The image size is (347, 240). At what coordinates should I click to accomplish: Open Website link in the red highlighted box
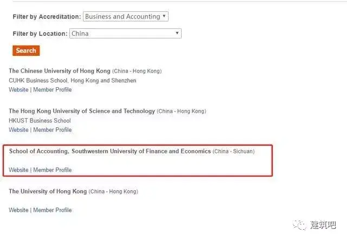(x=18, y=170)
